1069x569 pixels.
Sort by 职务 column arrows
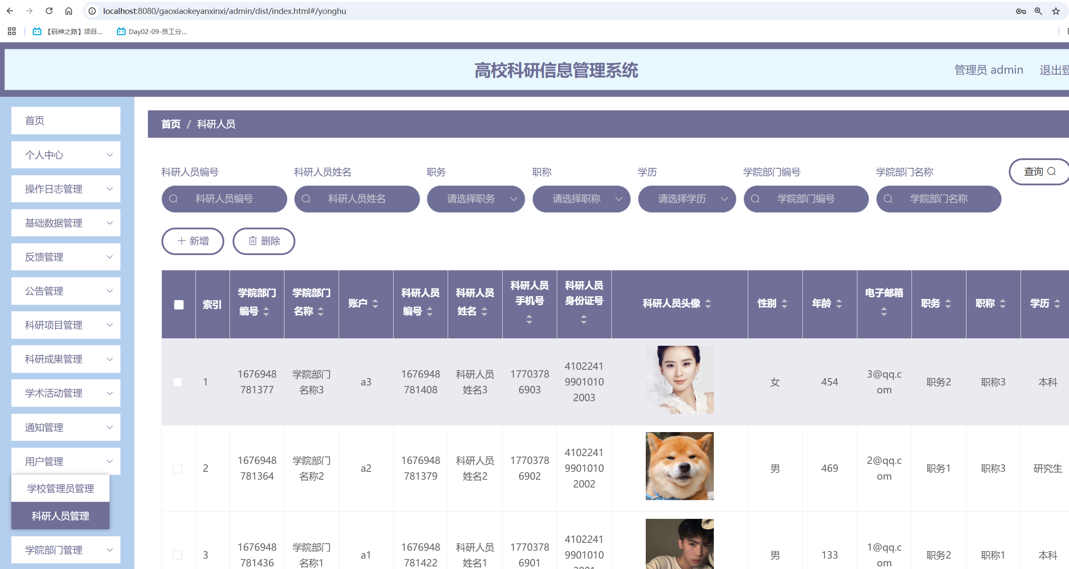point(948,303)
